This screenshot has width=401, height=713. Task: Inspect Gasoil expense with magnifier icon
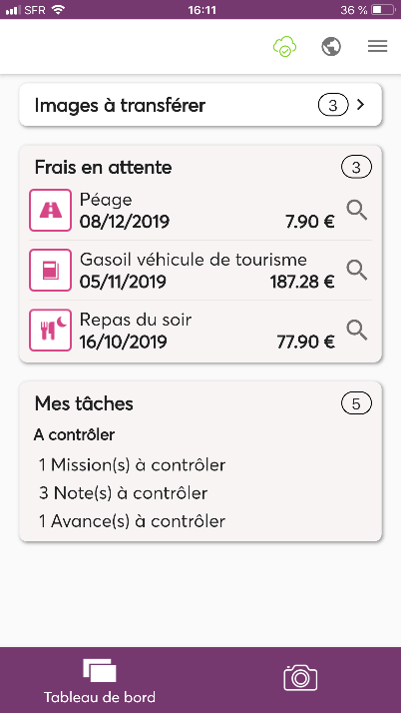357,270
